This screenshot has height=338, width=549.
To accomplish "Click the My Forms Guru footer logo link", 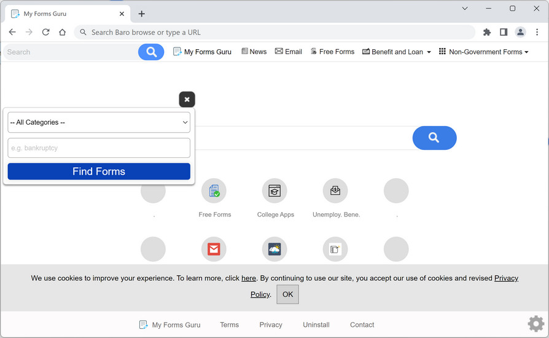I will [x=170, y=324].
